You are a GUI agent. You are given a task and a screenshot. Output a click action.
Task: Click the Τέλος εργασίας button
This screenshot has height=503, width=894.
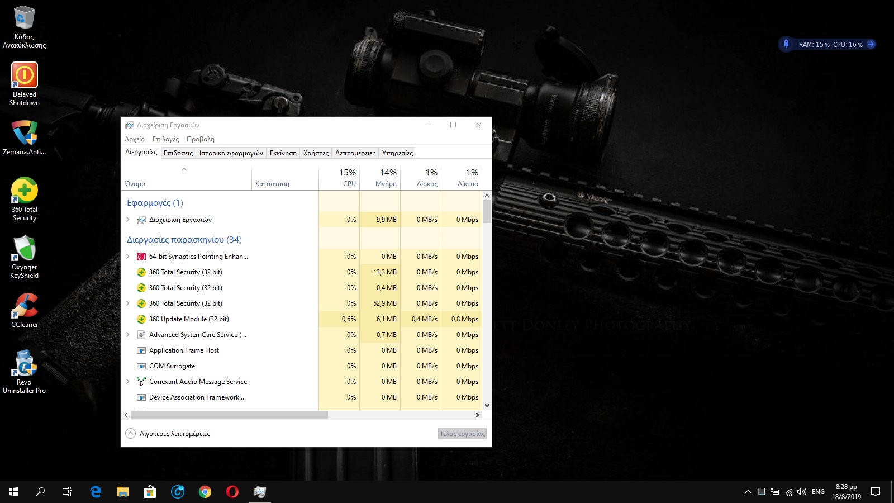point(463,434)
